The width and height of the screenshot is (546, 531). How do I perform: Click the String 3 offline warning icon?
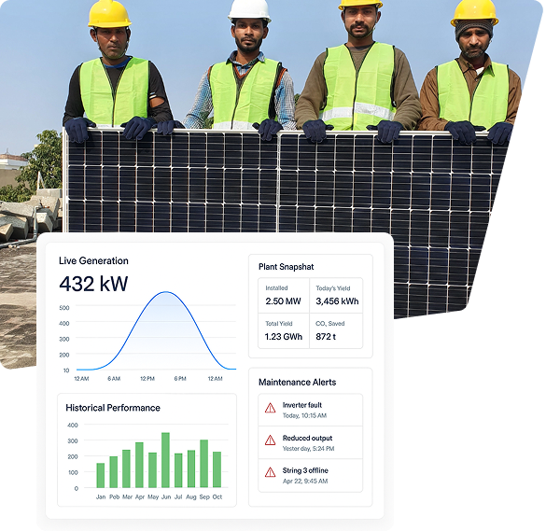(271, 472)
